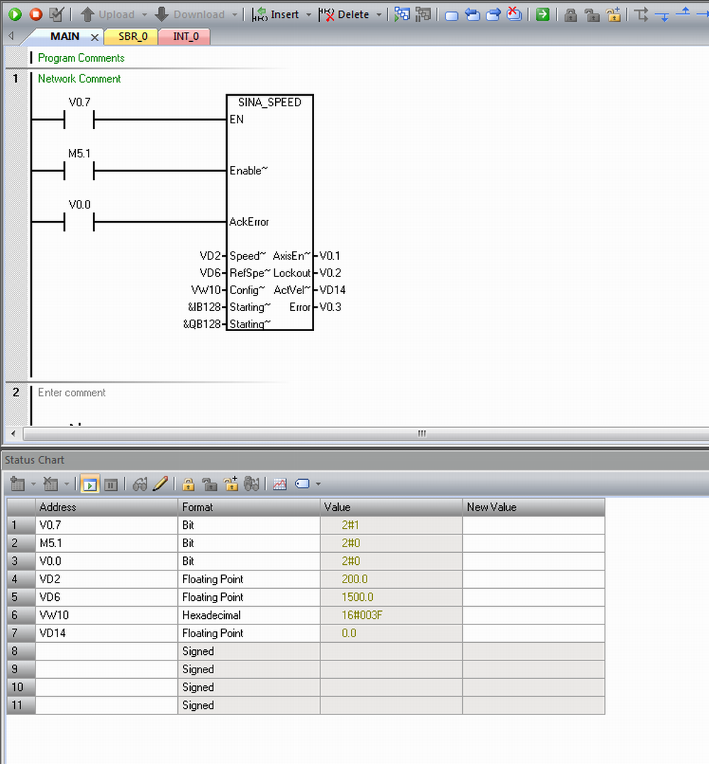
Task: Click the pencil Write All icon in Status Chart
Action: (160, 484)
